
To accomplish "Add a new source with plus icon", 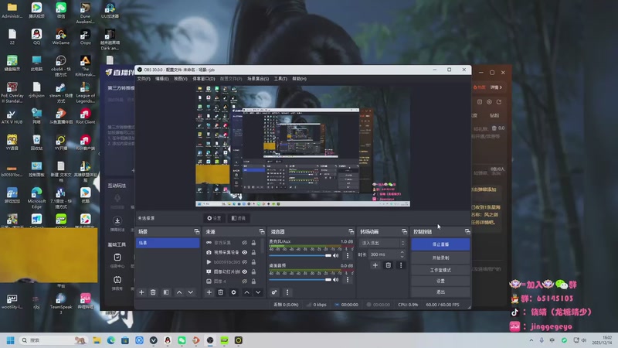I will coord(209,292).
